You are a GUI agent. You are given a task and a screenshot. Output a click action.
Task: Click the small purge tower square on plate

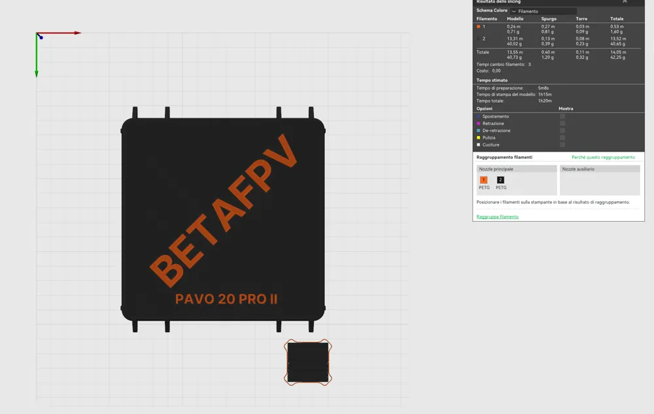(x=308, y=362)
